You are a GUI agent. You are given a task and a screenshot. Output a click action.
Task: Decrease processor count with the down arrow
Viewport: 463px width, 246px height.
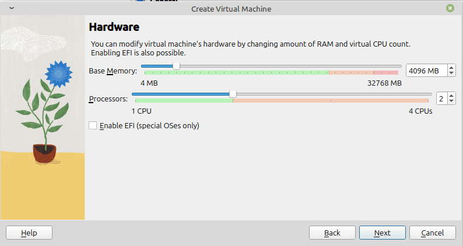(451, 101)
